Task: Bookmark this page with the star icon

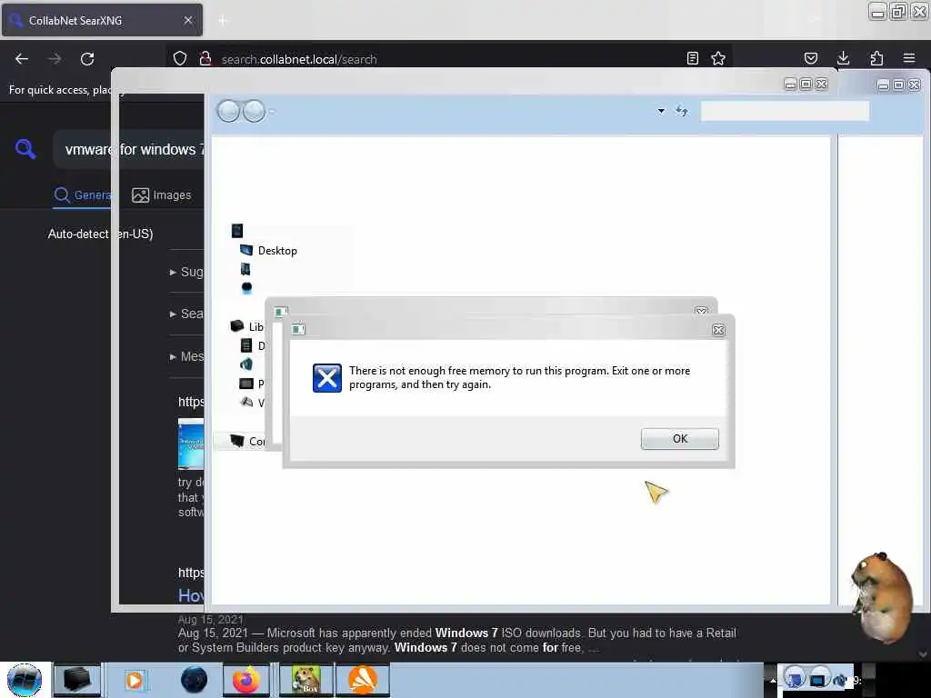Action: pos(718,58)
